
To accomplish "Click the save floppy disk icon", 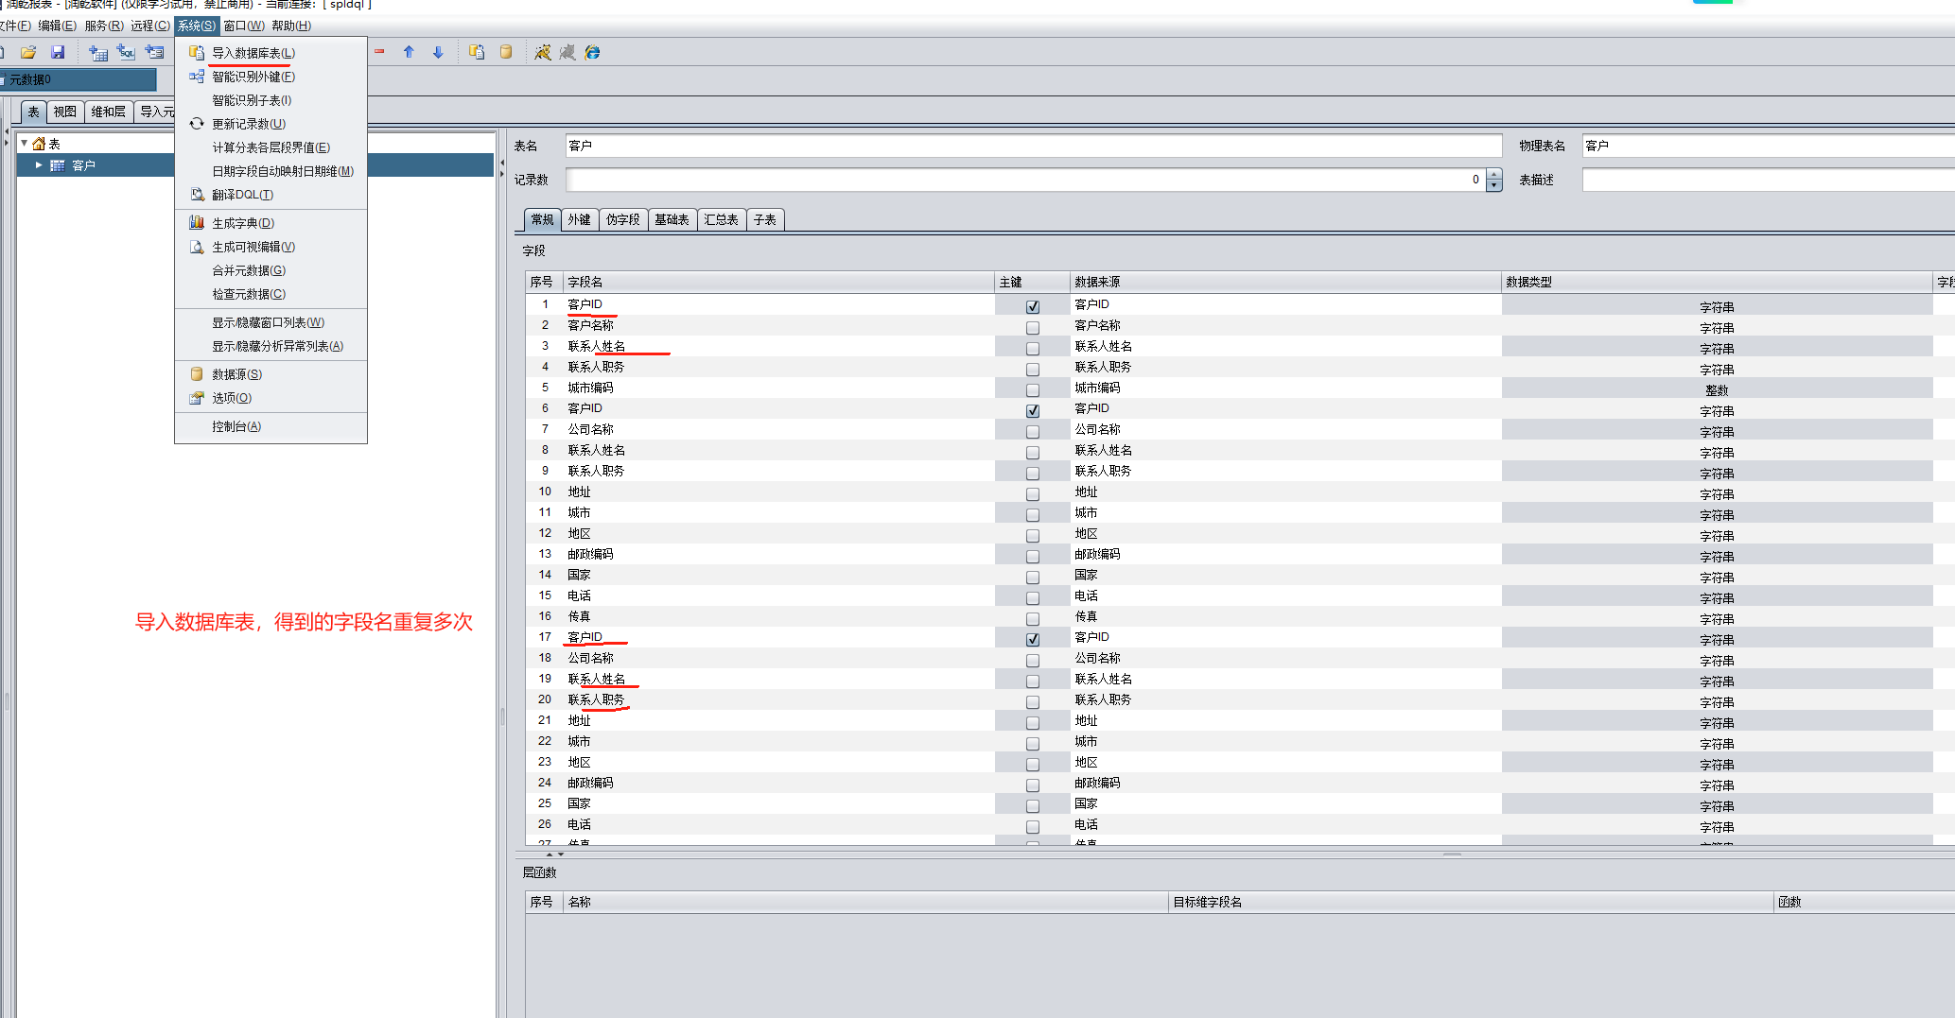I will (58, 53).
